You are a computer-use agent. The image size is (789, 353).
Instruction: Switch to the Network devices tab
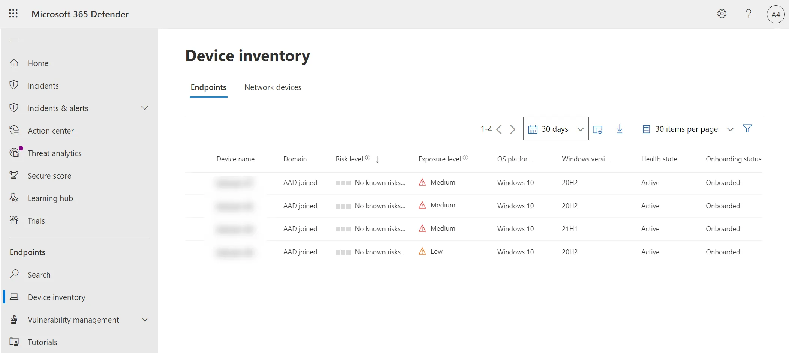pos(273,87)
